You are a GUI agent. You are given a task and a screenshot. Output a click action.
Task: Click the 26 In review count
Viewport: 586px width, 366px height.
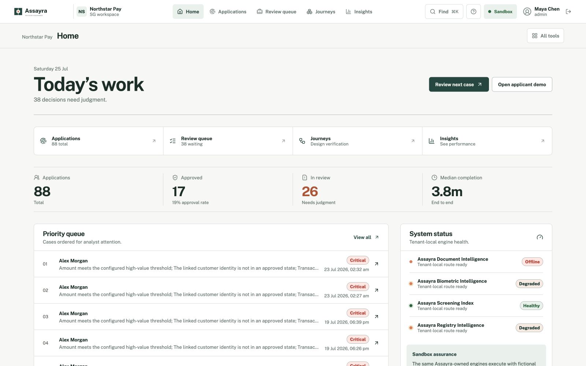[x=310, y=191]
